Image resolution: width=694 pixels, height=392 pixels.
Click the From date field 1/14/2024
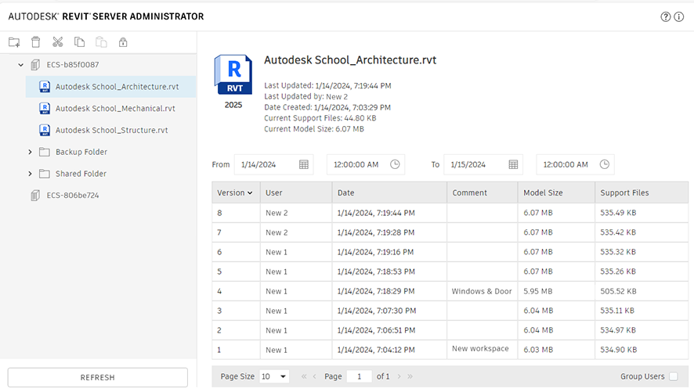(273, 164)
